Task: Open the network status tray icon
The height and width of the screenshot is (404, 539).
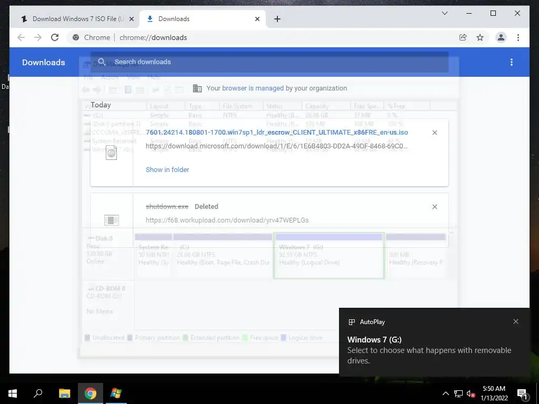Action: (458, 393)
